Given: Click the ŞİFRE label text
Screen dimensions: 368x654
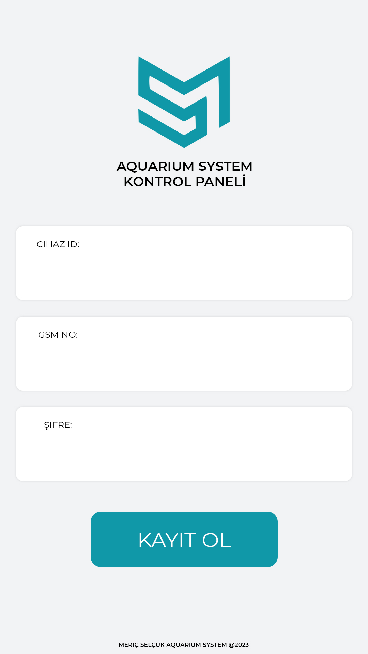Looking at the screenshot, I should (58, 425).
